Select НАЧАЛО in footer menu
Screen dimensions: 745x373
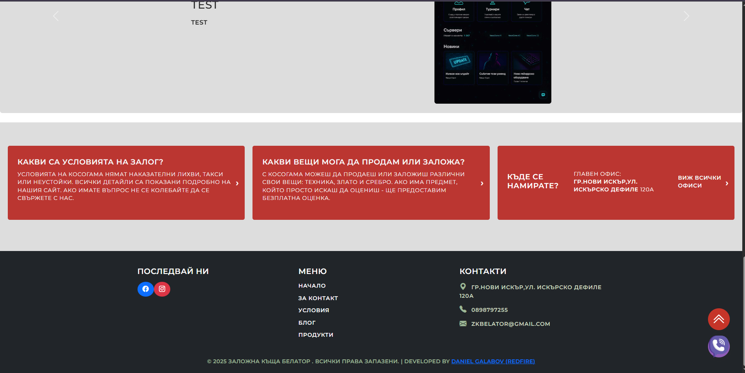click(312, 286)
